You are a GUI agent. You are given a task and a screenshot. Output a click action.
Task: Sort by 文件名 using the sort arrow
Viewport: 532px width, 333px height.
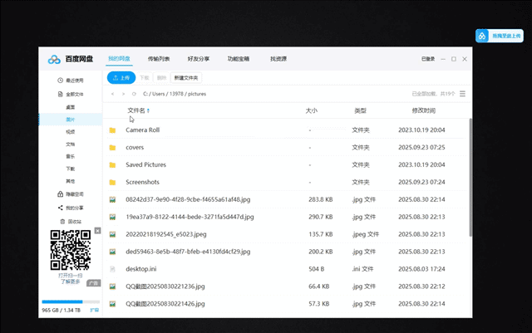pos(148,110)
